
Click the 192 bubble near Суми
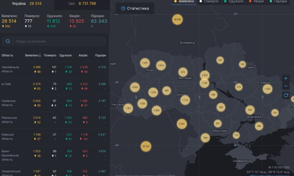[x=242, y=64]
